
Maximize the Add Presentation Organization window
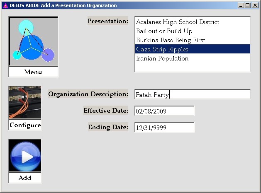pyautogui.click(x=248, y=5)
